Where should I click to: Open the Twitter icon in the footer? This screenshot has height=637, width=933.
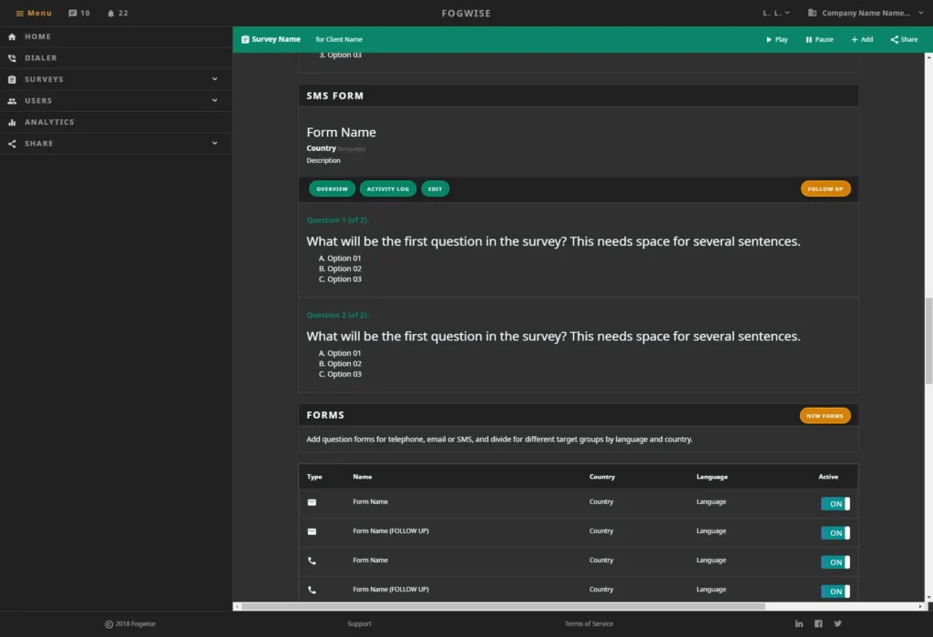point(838,624)
